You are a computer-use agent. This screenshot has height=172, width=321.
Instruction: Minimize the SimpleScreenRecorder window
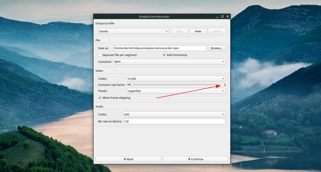217,17
